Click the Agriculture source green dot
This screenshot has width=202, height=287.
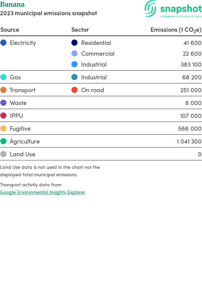3,141
